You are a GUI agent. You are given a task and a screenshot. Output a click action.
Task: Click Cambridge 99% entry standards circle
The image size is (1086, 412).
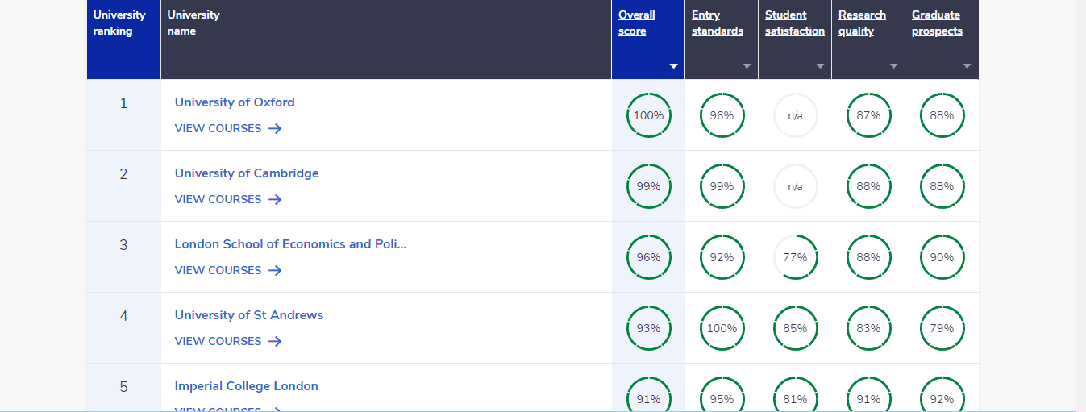tap(722, 186)
